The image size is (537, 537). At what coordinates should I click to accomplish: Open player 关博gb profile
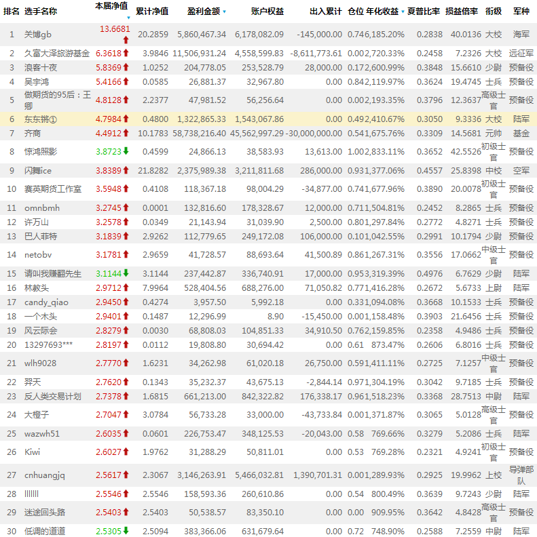[x=38, y=35]
